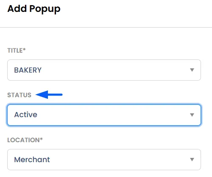Click the divider line below Add Popup

106,27
